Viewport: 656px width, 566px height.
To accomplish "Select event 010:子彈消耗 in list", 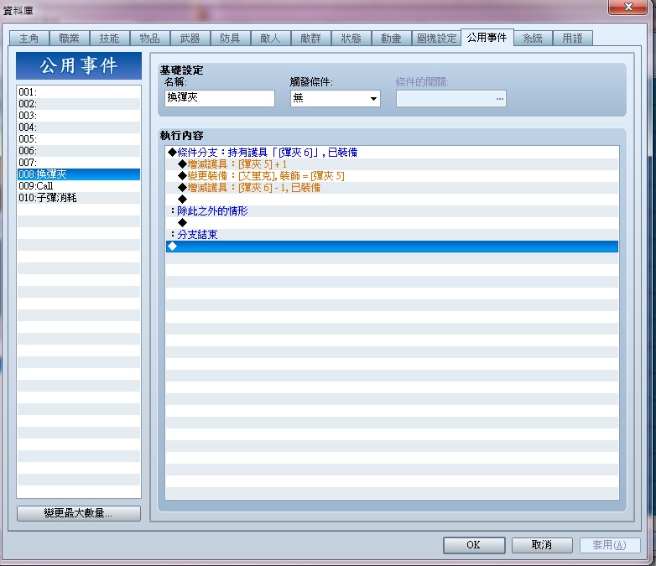I will [x=79, y=197].
